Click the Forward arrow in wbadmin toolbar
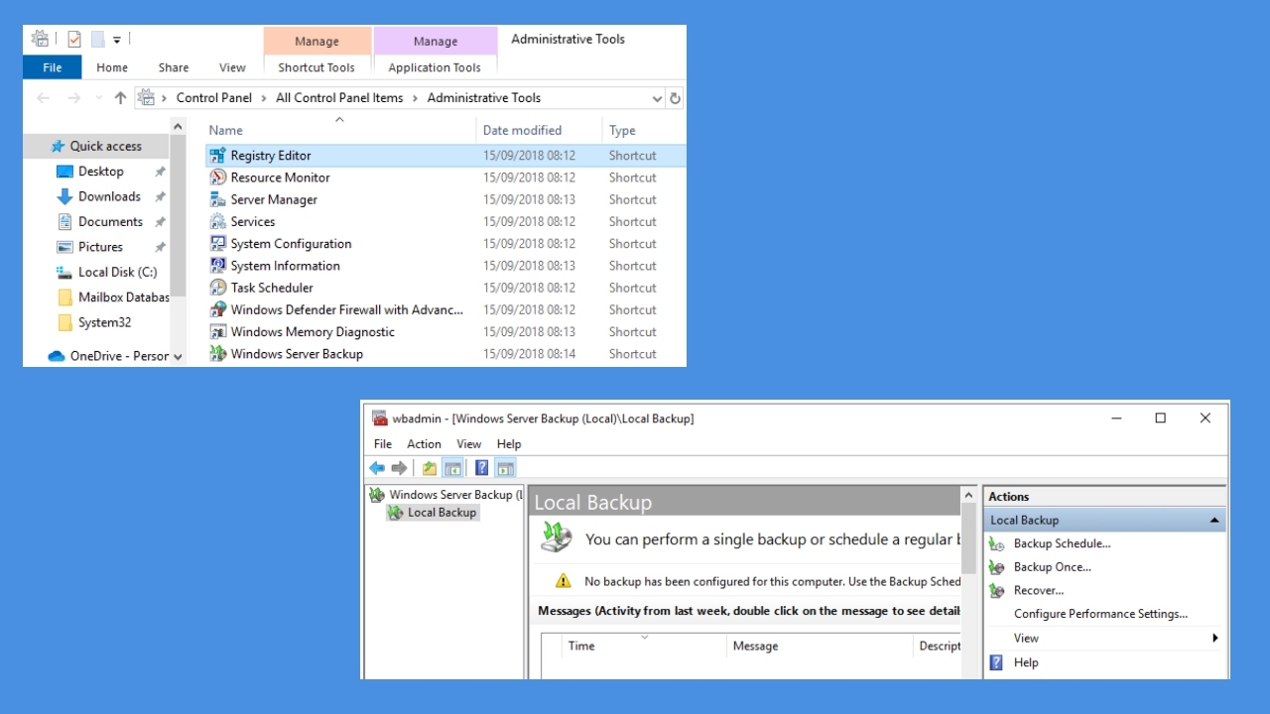Image resolution: width=1270 pixels, height=714 pixels. (399, 468)
